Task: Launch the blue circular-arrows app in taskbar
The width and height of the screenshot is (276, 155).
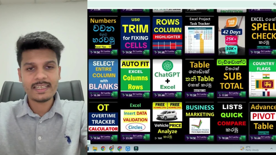Action: [128, 149]
